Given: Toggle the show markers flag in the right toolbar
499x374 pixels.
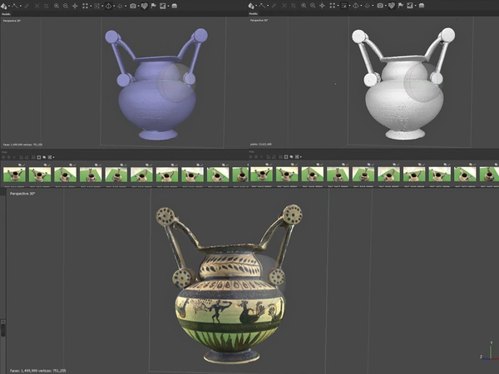Looking at the screenshot, I should point(403,6).
